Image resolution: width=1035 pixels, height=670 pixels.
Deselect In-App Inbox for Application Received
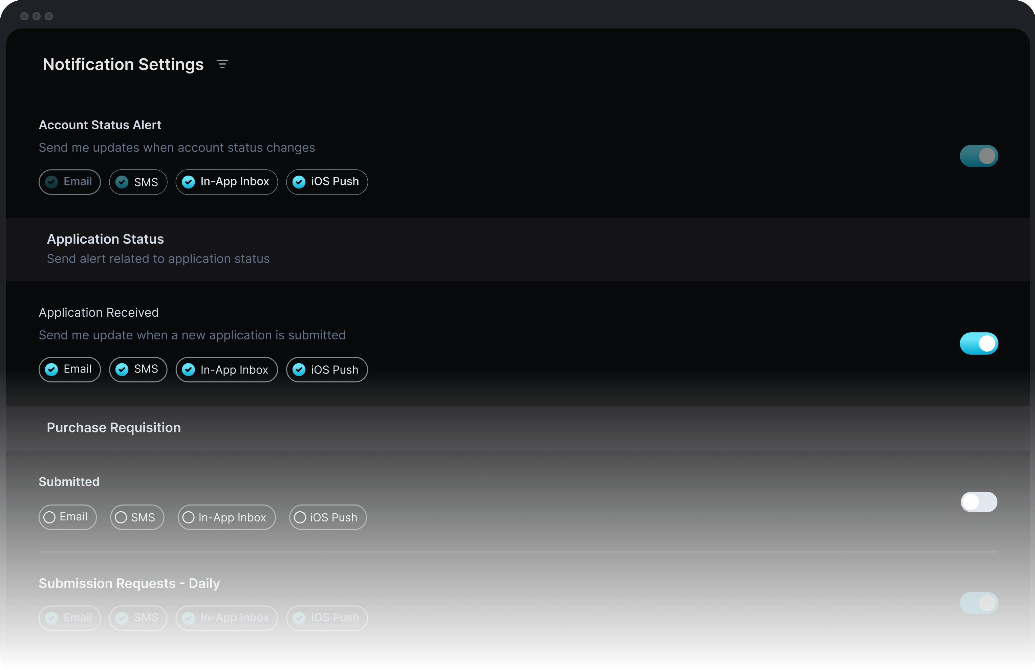[x=227, y=370]
